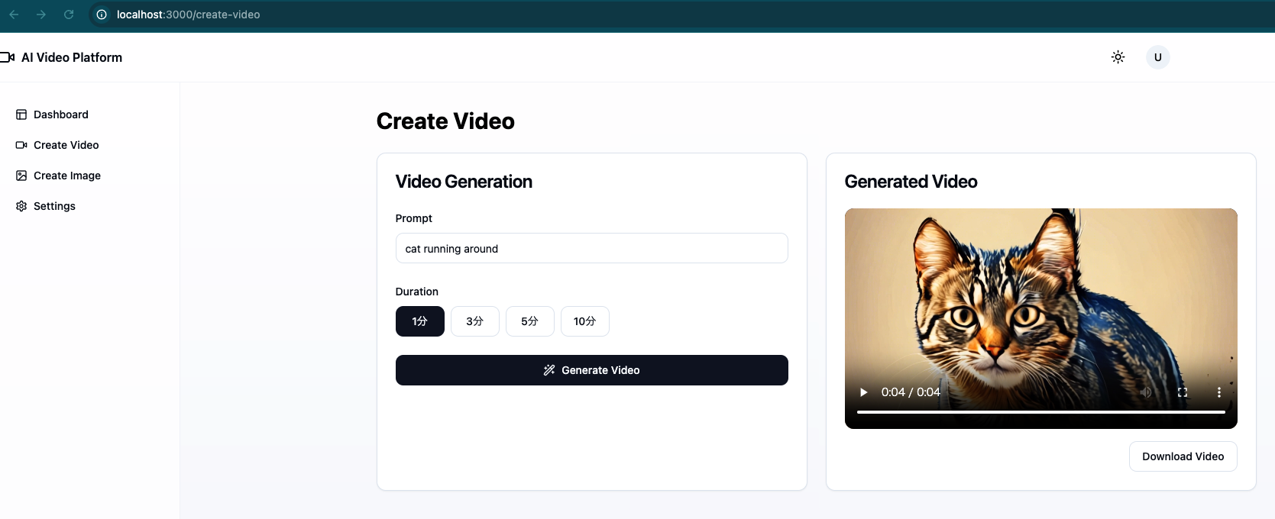Click the video volume speaker icon
Screen dimensions: 1275x519
coord(1146,392)
